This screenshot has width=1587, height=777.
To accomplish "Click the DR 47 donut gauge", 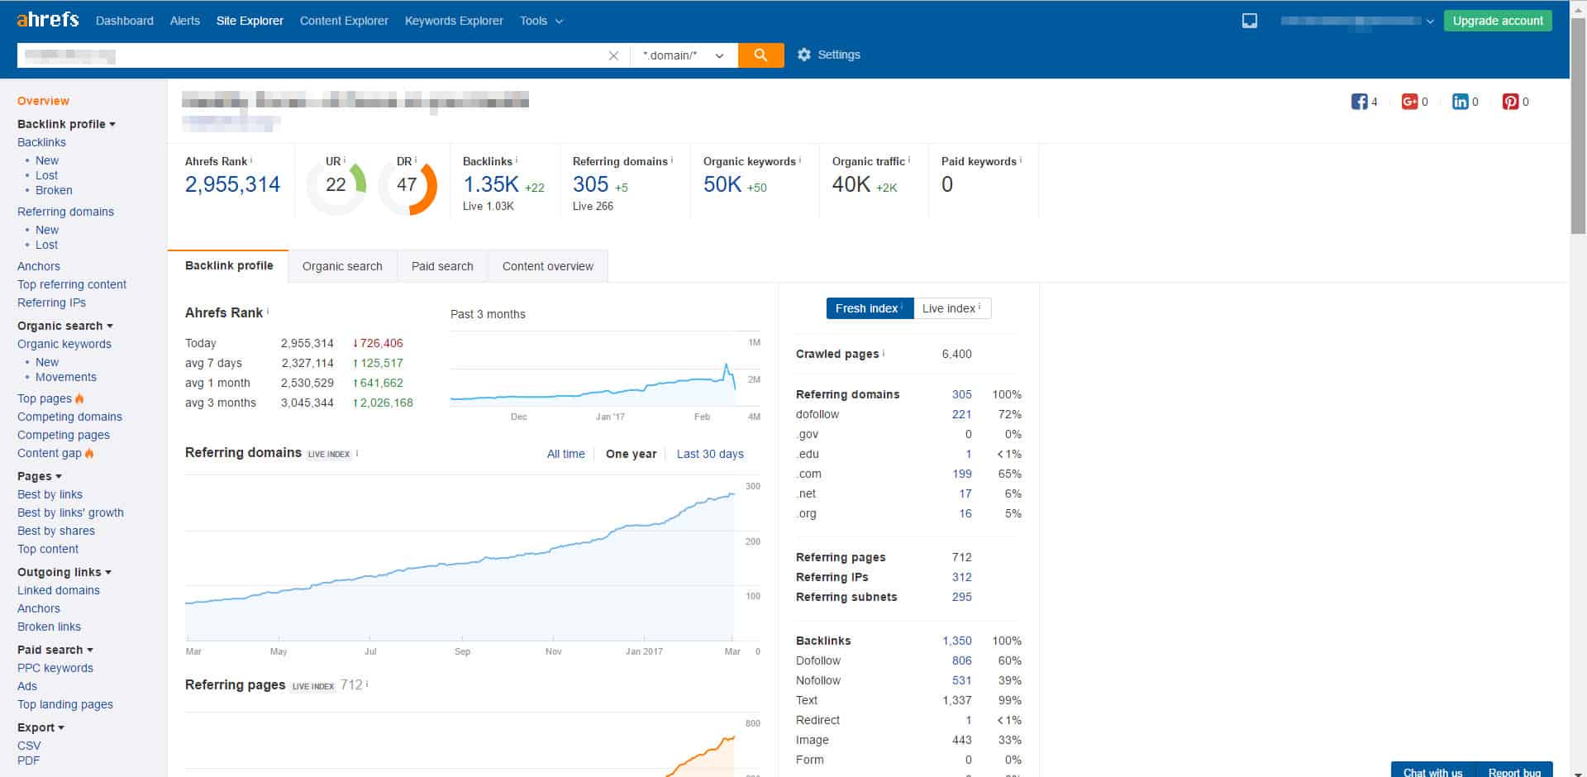I will coord(408,187).
